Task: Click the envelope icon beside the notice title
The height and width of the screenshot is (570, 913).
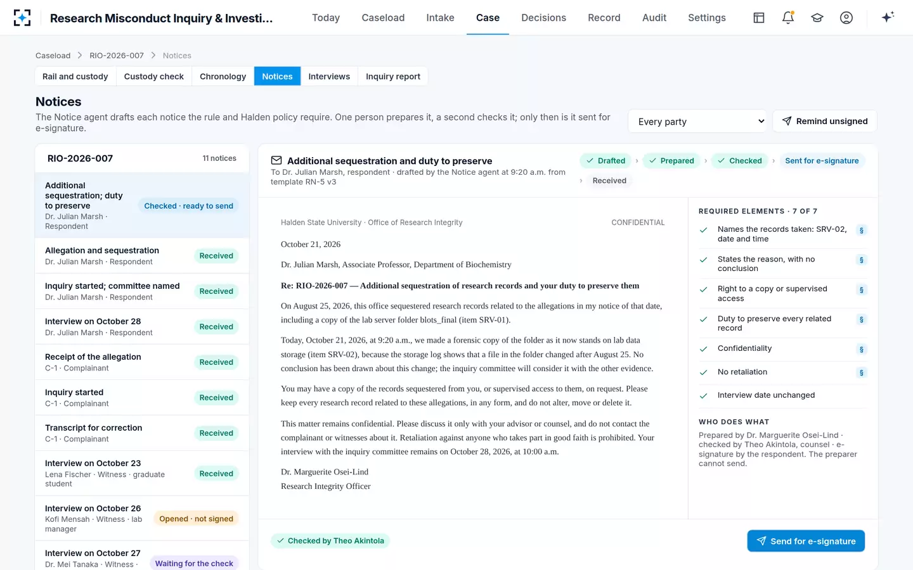Action: coord(276,161)
